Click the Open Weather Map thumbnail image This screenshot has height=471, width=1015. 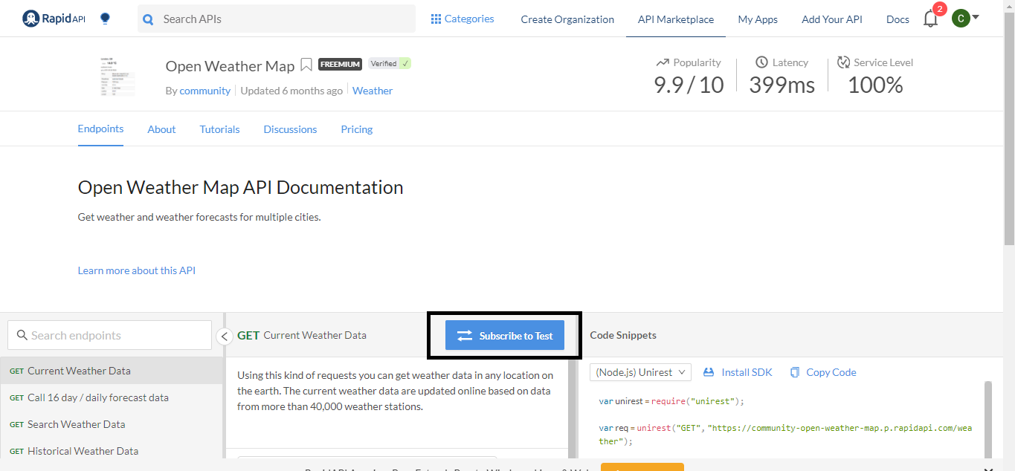pos(117,77)
